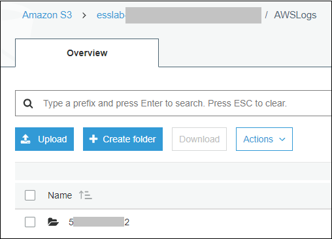
Task: Toggle the select-all checkbox beside Name
Action: [30, 195]
